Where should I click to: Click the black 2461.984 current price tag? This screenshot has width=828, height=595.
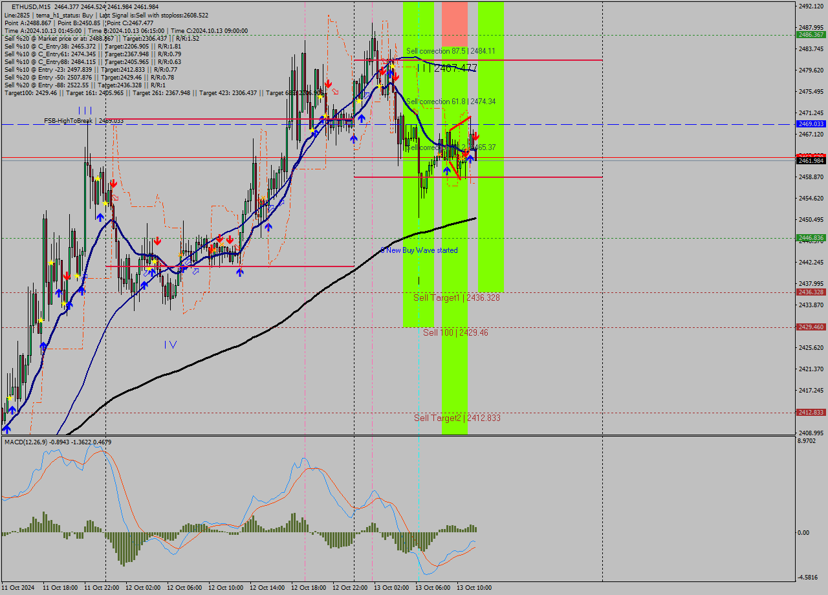tap(811, 160)
